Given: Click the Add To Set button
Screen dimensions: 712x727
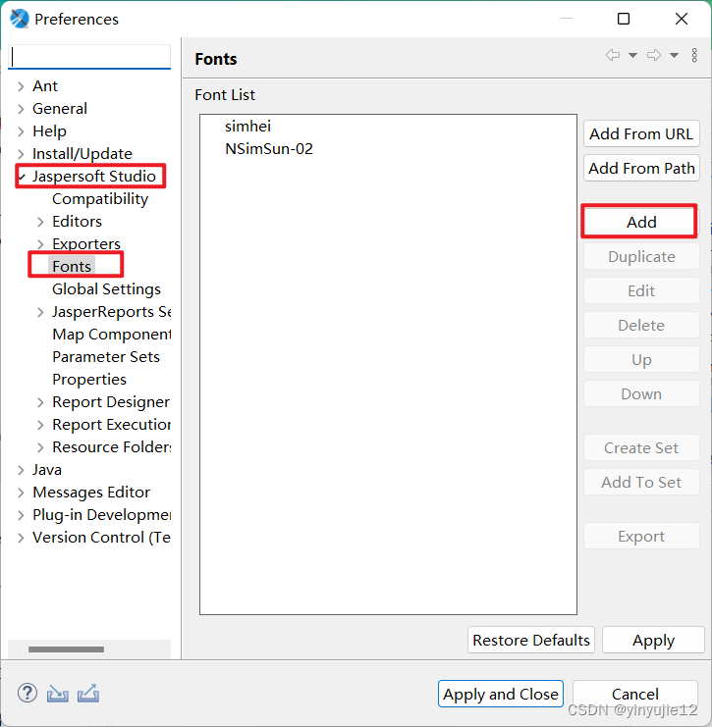Looking at the screenshot, I should pyautogui.click(x=641, y=482).
